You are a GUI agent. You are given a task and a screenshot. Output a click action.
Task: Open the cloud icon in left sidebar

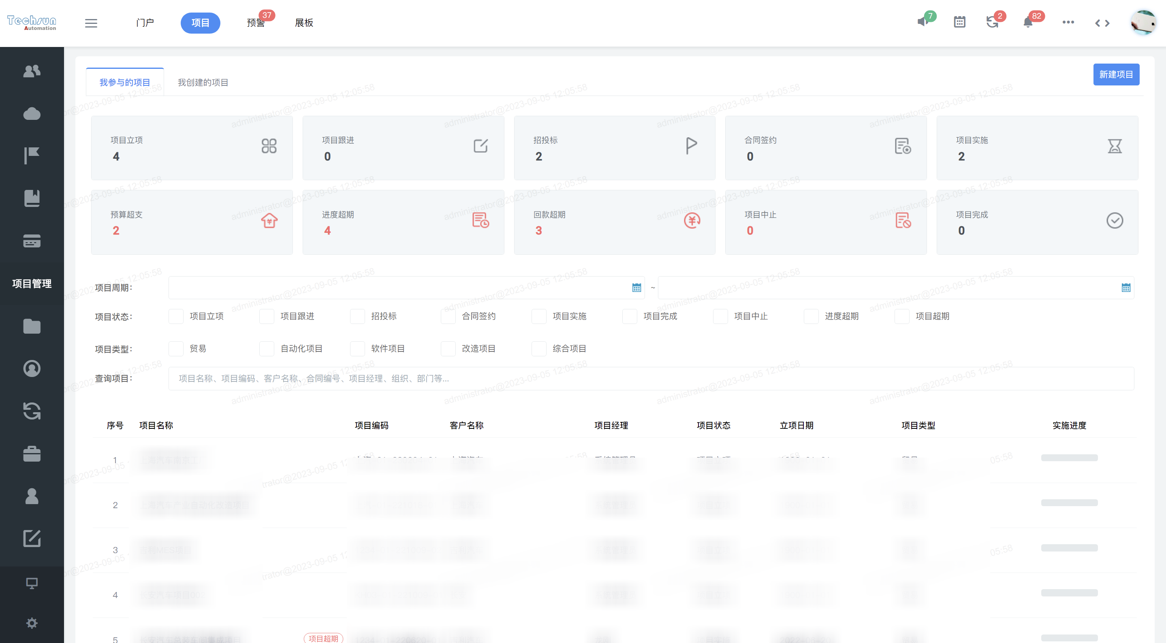coord(32,113)
